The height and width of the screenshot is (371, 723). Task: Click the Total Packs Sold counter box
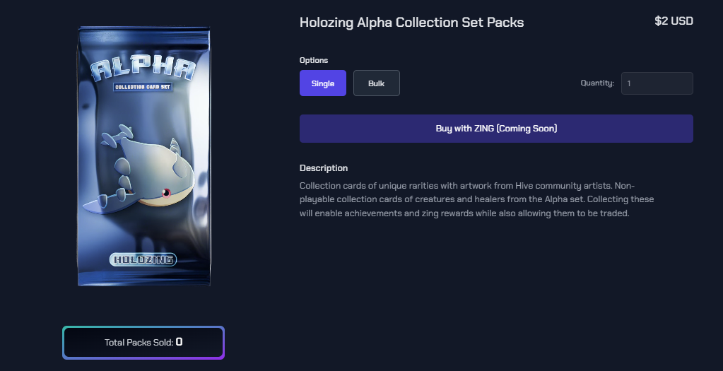click(143, 342)
